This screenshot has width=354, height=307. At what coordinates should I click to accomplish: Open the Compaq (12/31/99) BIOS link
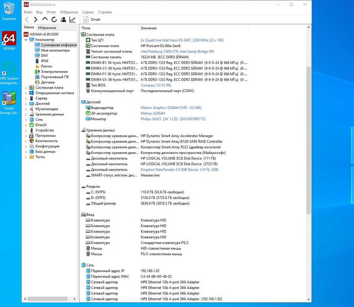156,85
